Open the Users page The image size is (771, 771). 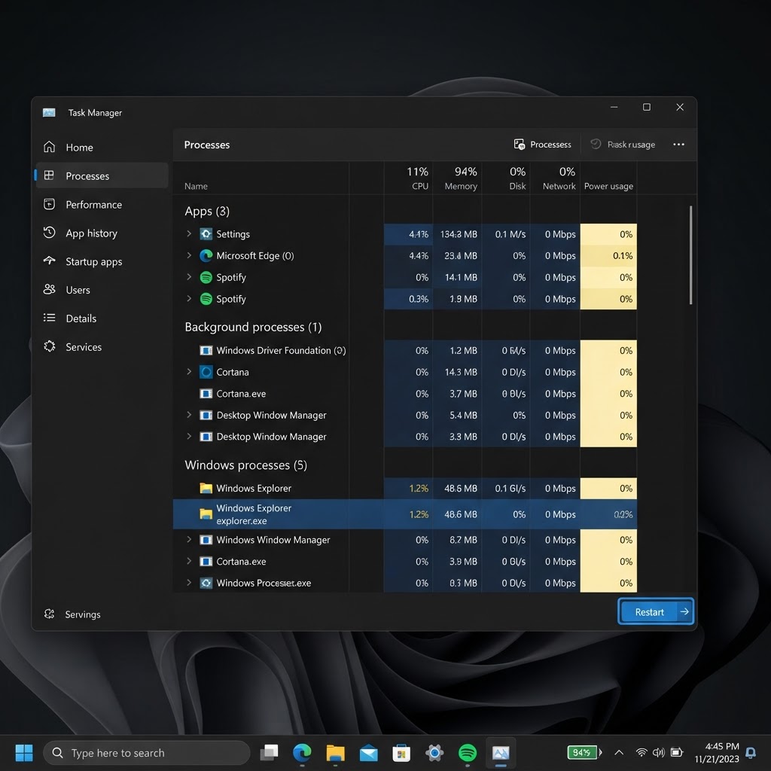click(x=102, y=290)
